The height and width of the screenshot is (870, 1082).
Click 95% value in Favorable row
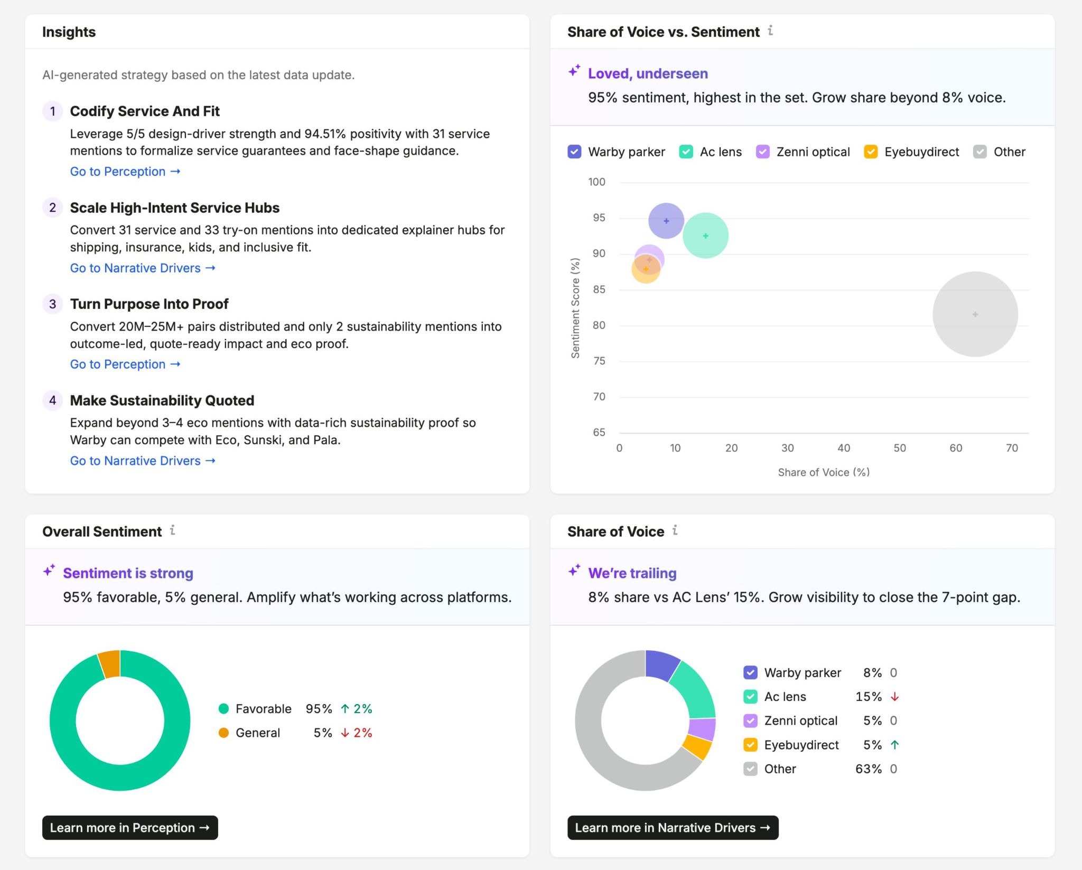coord(319,708)
